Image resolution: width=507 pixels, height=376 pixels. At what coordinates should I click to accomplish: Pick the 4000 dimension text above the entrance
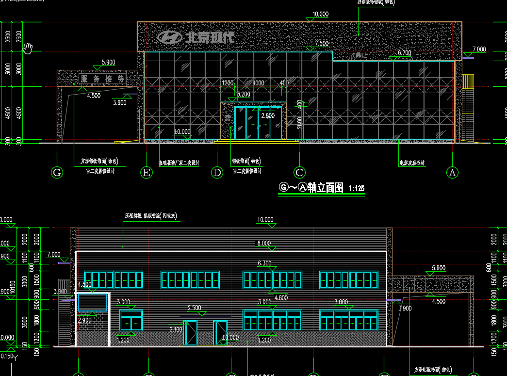pyautogui.click(x=258, y=83)
